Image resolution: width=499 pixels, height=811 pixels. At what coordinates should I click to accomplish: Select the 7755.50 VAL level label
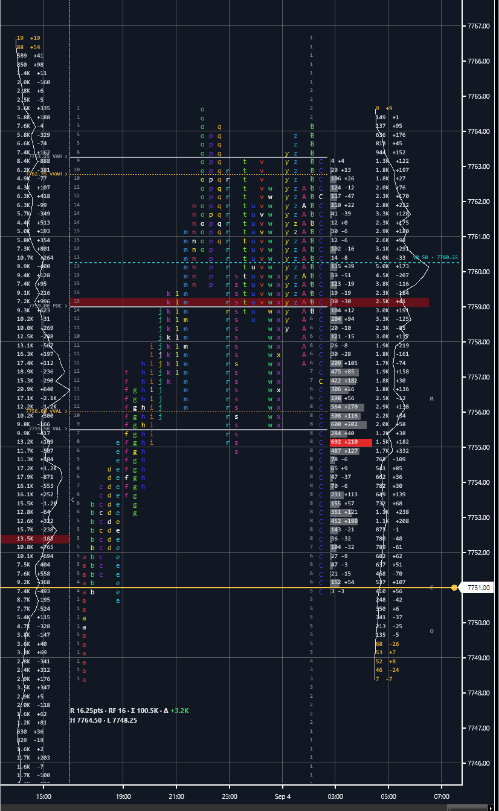click(x=48, y=428)
